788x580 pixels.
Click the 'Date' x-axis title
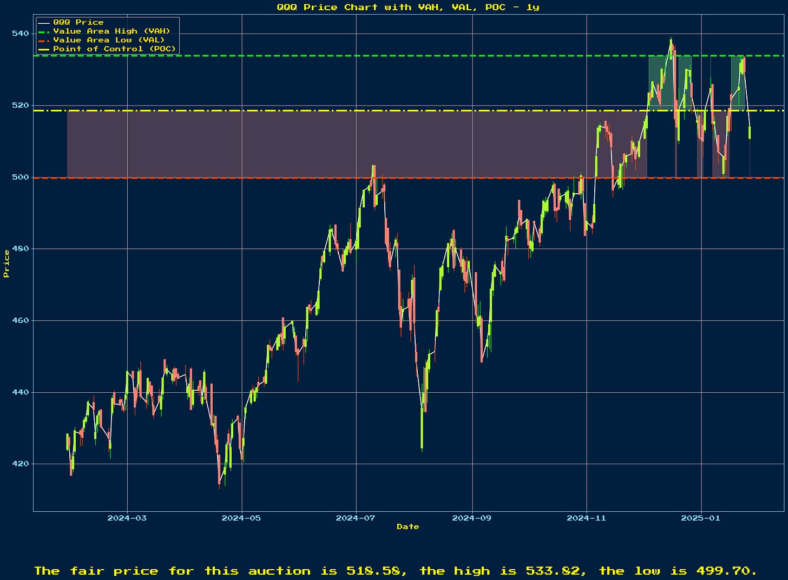pyautogui.click(x=408, y=526)
